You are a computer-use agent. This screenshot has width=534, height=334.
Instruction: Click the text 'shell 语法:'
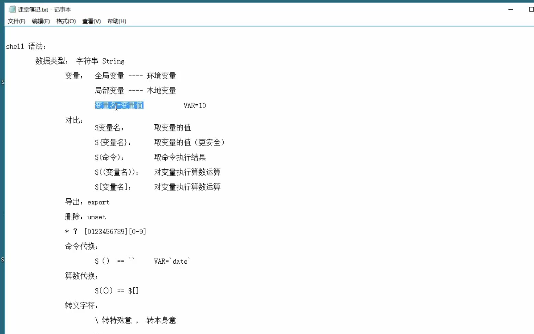26,46
